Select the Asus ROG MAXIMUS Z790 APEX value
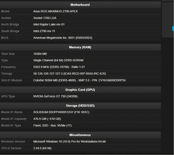The image size is (174, 155). click(55, 11)
